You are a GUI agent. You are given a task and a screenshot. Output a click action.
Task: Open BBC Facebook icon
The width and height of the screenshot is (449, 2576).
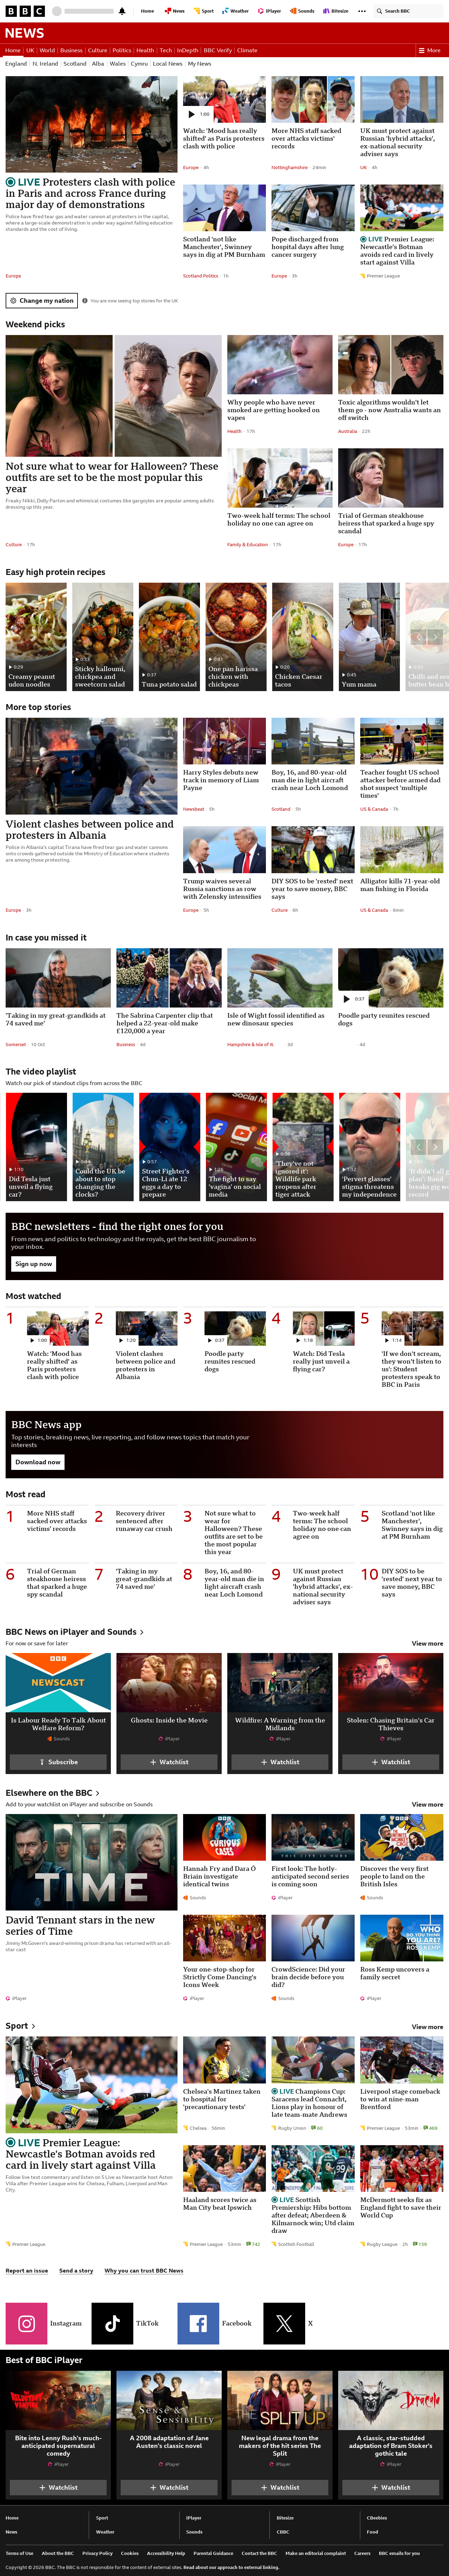[198, 2323]
